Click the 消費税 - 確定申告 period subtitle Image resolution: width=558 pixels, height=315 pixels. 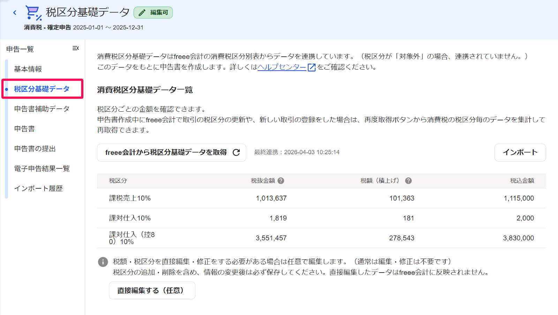[84, 27]
